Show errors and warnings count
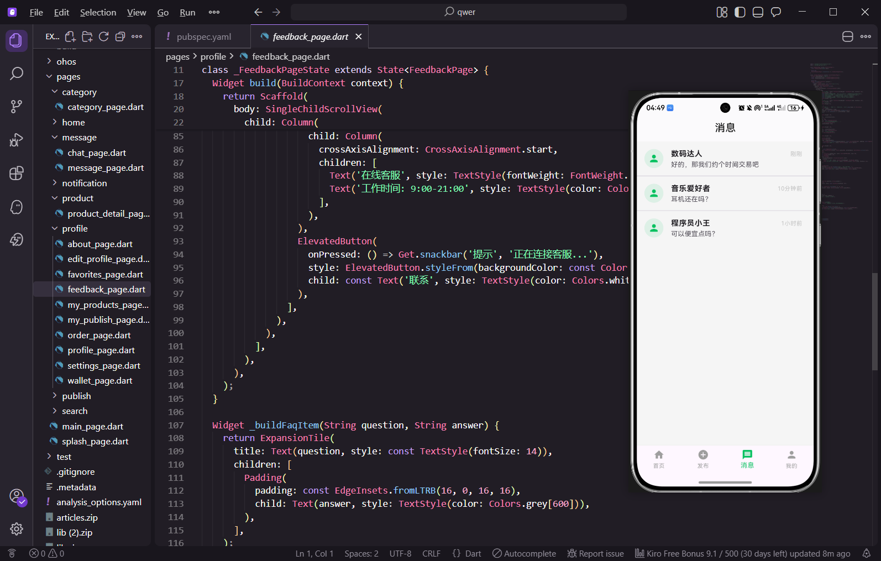The image size is (881, 561). [x=47, y=553]
